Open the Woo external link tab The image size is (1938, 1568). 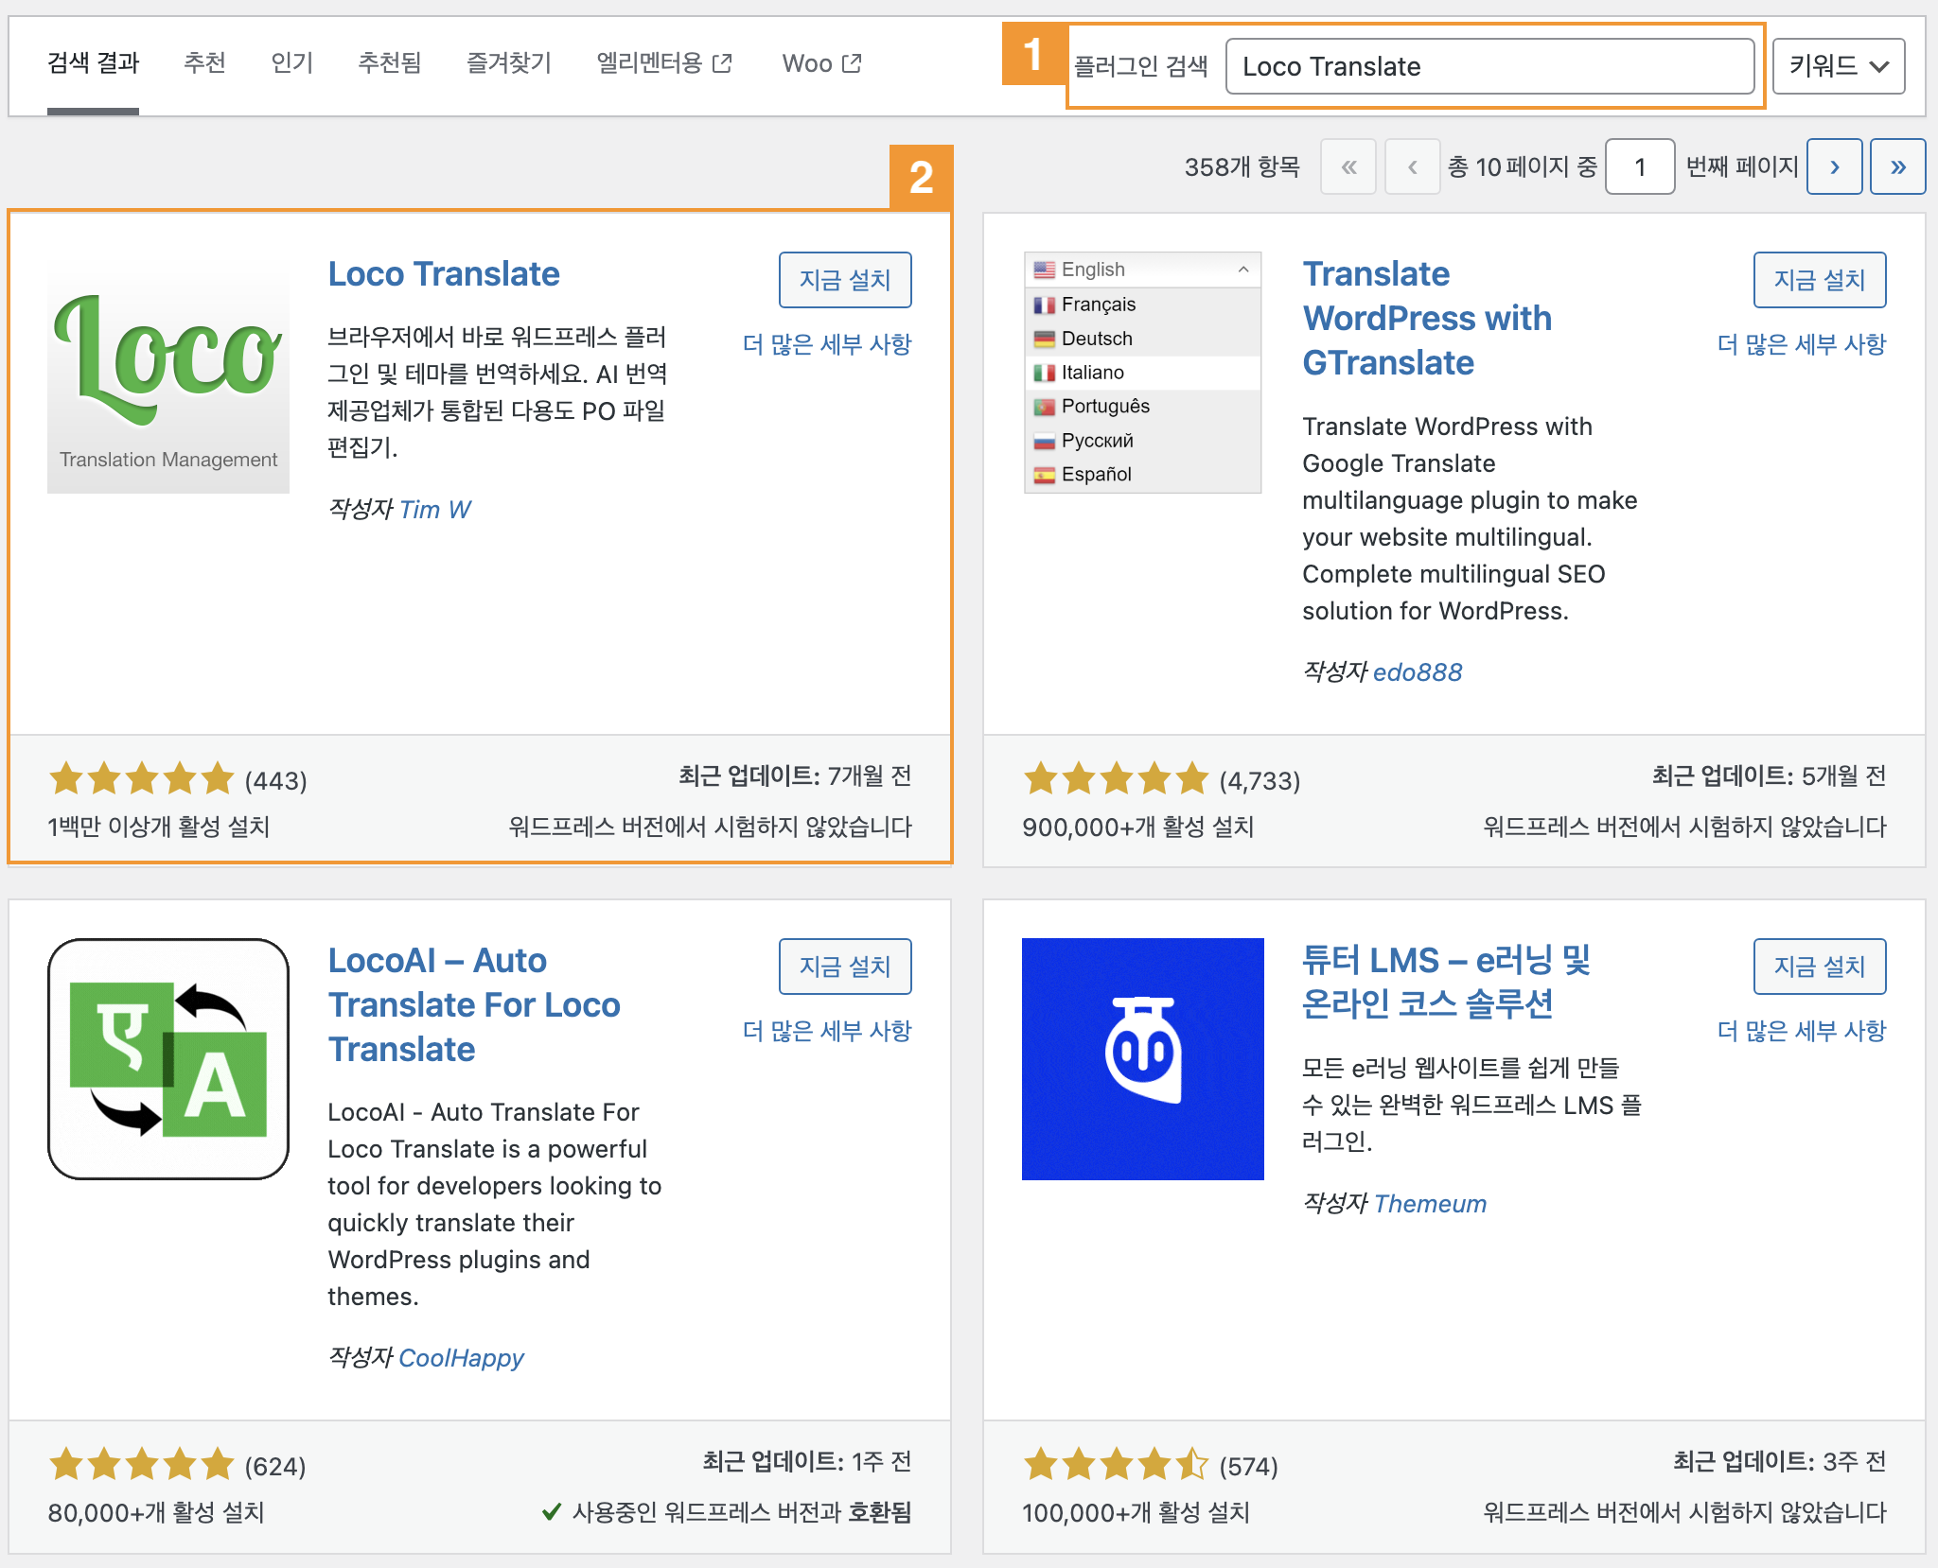click(820, 63)
